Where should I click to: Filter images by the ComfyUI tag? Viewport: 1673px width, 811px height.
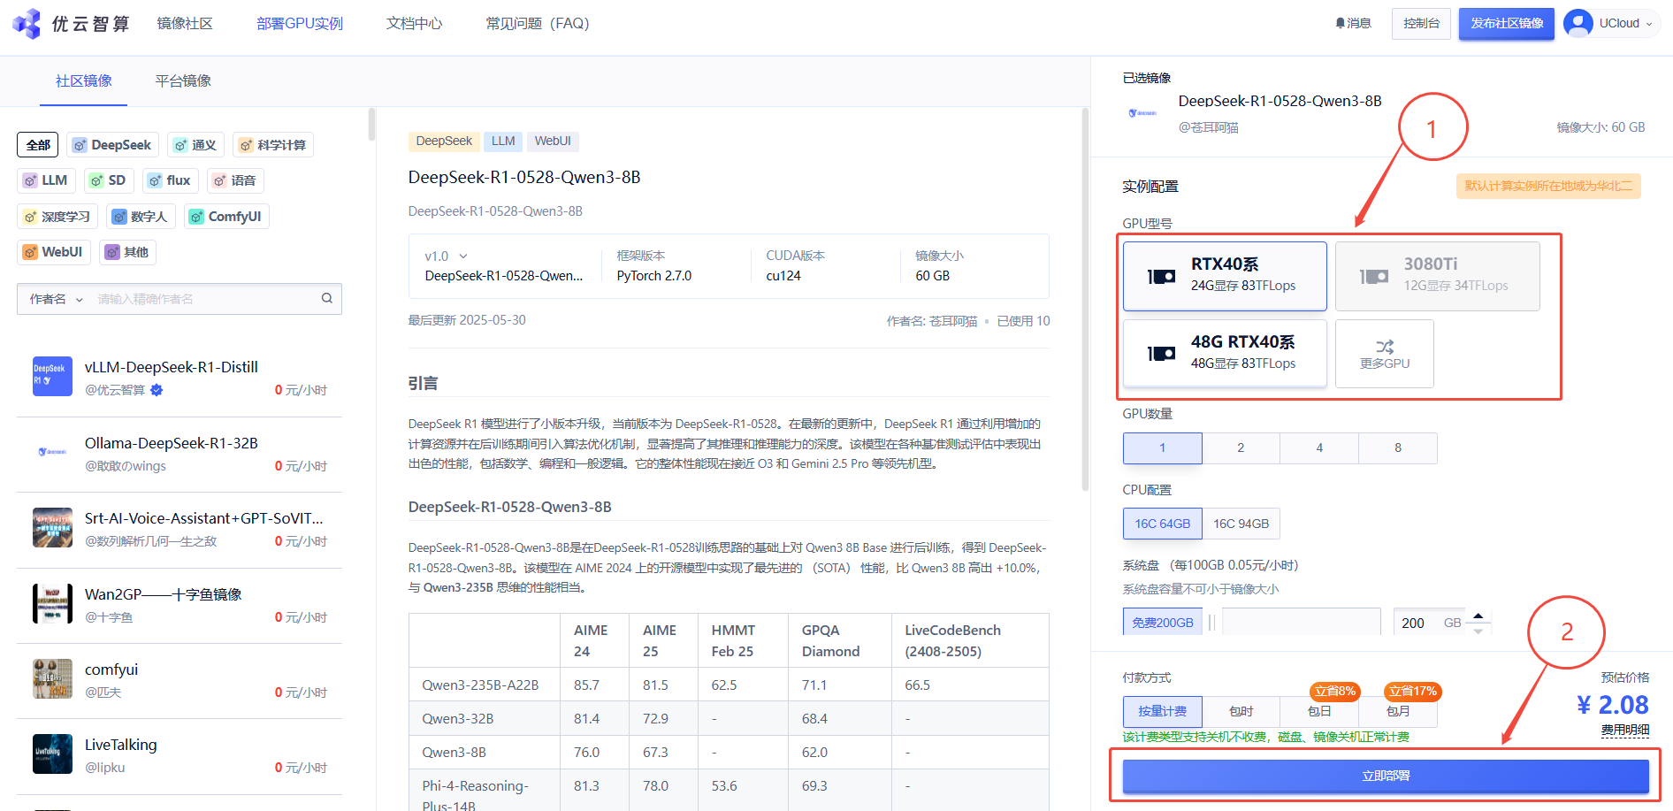tap(226, 217)
